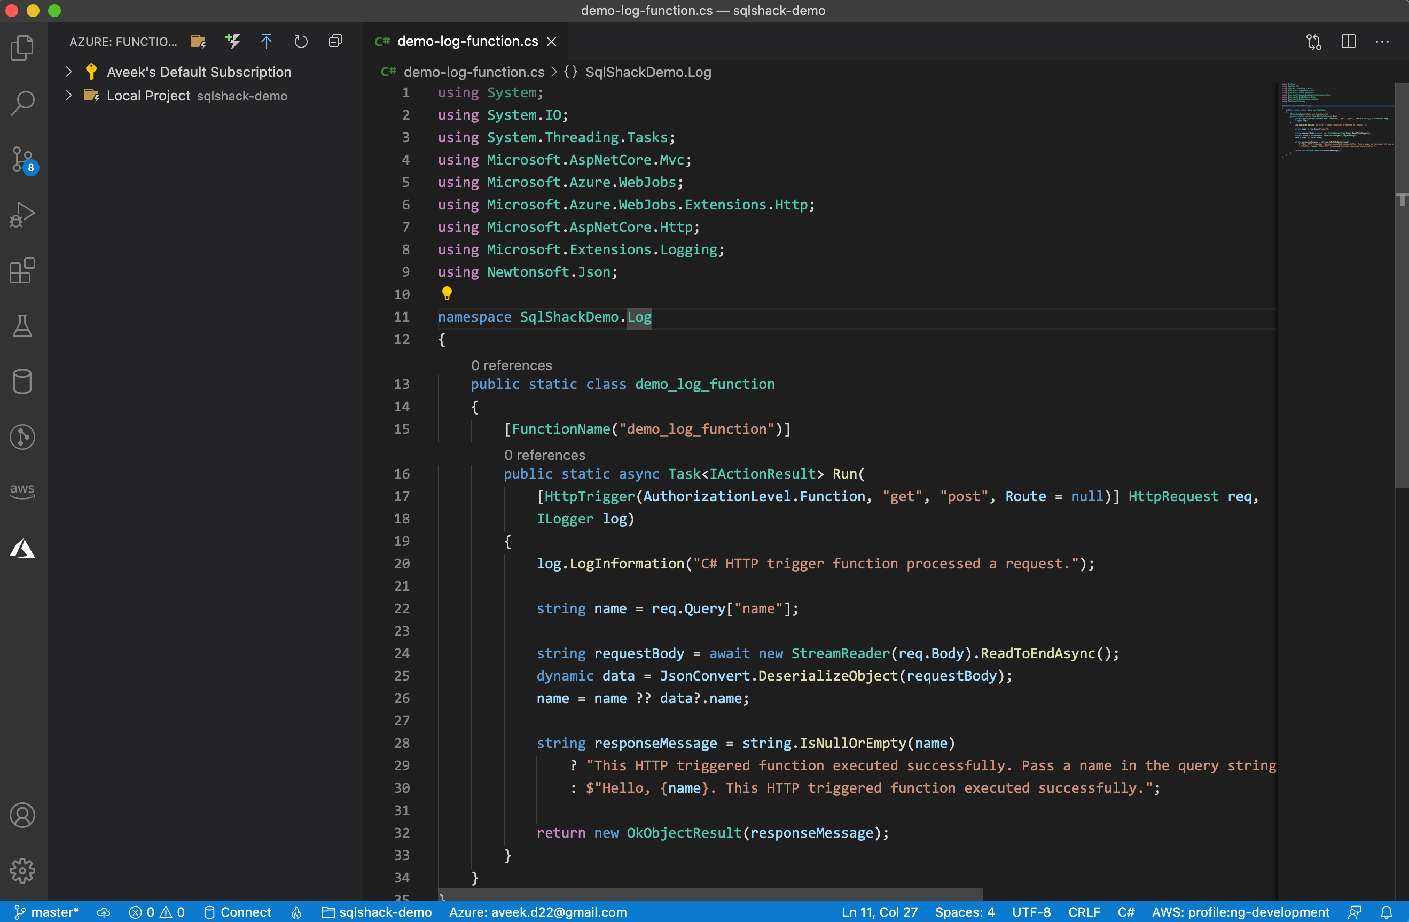Click 0 references link above class declaration
The width and height of the screenshot is (1409, 922).
pos(511,365)
